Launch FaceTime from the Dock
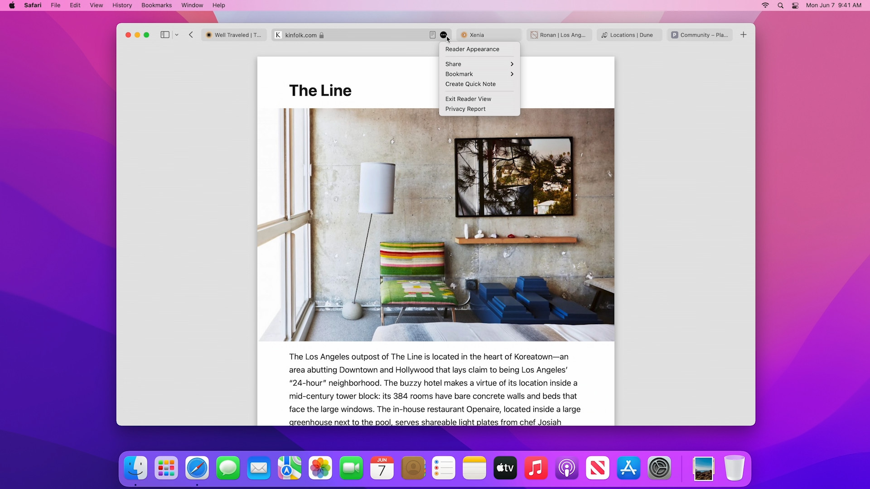The width and height of the screenshot is (870, 489). click(x=351, y=468)
